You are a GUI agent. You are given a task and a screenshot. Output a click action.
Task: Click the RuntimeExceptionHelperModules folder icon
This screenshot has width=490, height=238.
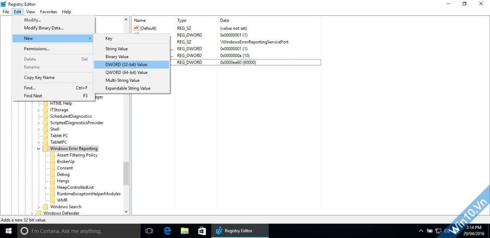(x=53, y=193)
